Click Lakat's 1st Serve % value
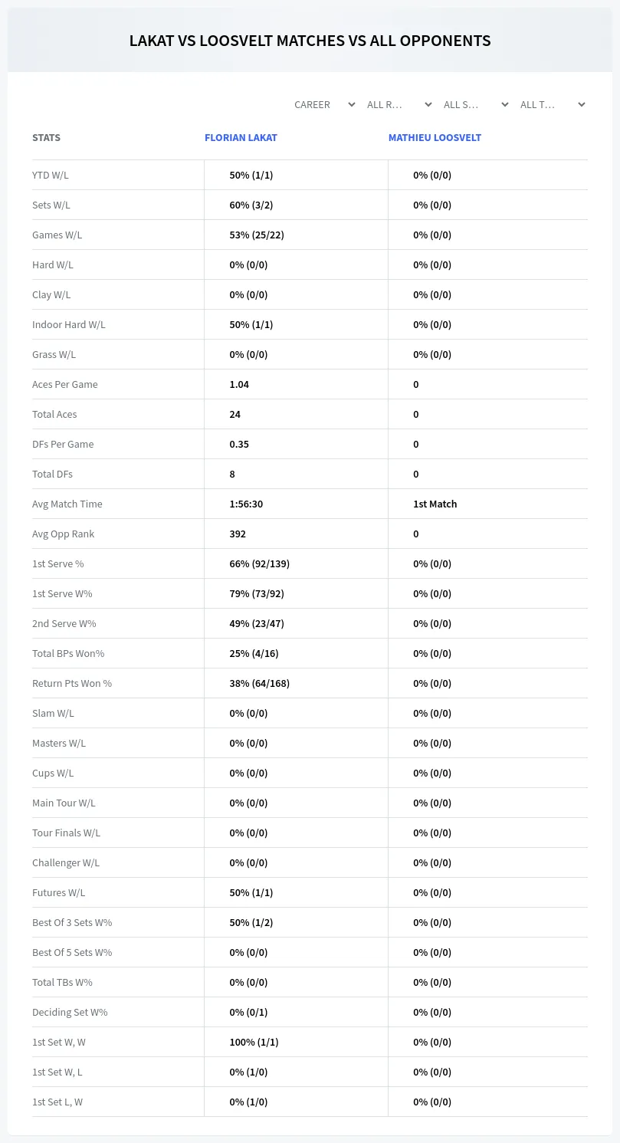Viewport: 620px width, 1143px height. [259, 563]
